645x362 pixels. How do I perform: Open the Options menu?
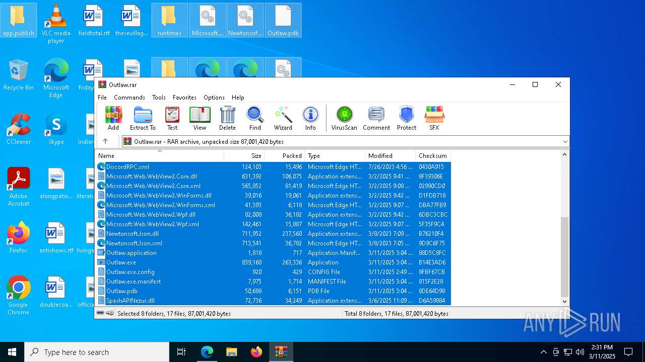click(214, 98)
